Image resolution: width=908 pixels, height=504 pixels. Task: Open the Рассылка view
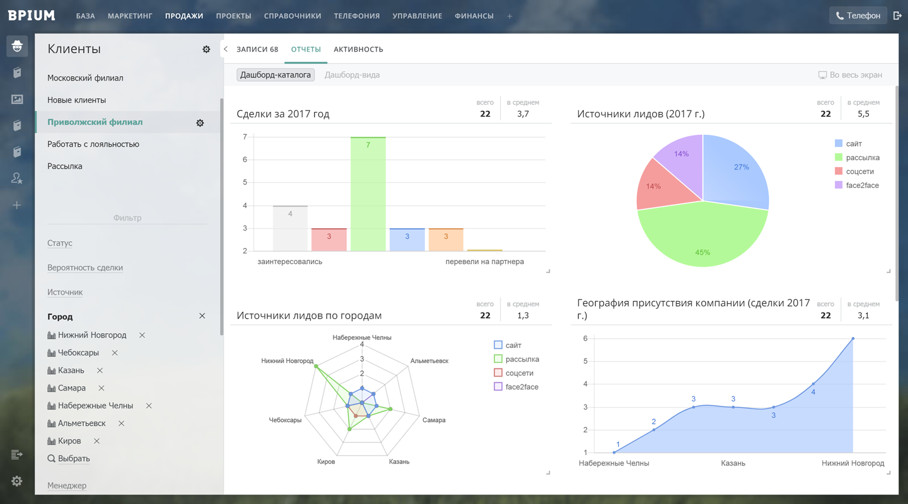click(x=65, y=166)
